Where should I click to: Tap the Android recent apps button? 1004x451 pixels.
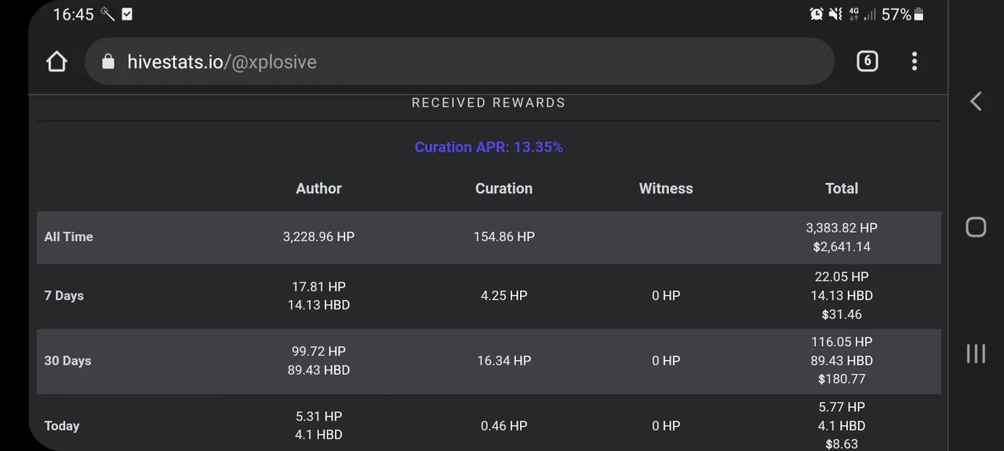point(976,353)
